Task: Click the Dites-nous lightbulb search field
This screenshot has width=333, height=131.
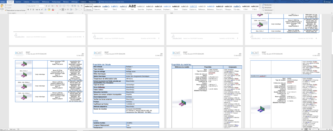Action: point(111,2)
